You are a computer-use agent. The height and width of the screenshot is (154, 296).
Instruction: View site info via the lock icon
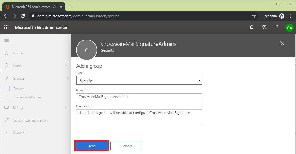pos(33,16)
